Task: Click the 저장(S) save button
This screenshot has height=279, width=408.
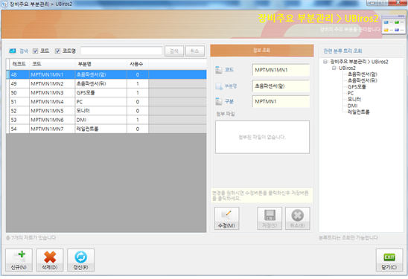Action: [x=270, y=219]
